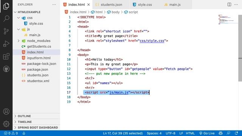Click the ul id "names" string

(x=105, y=83)
